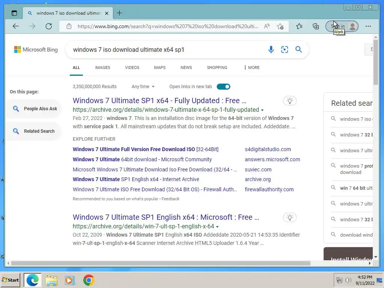
Task: Visit firewallauthority.com link
Action: 269,189
